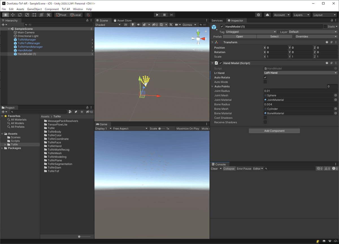The height and width of the screenshot is (244, 339).
Task: Open the Layout dropdown
Action: tap(325, 15)
